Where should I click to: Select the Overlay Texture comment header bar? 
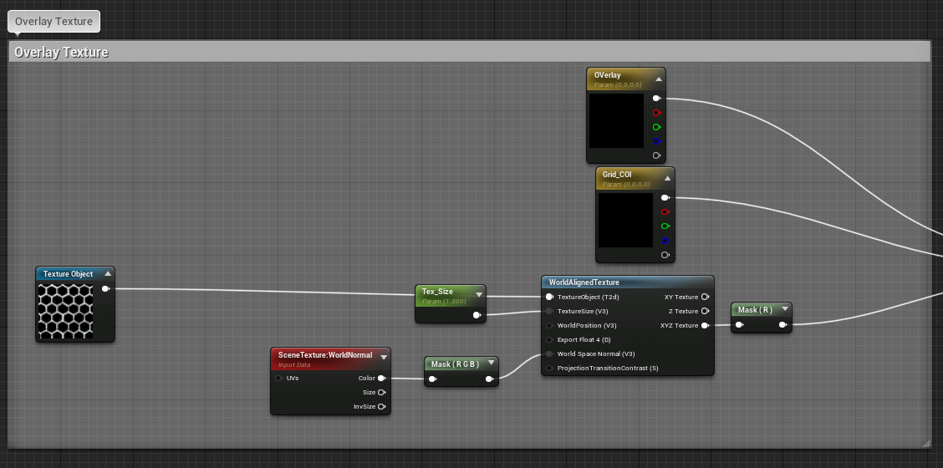point(470,52)
